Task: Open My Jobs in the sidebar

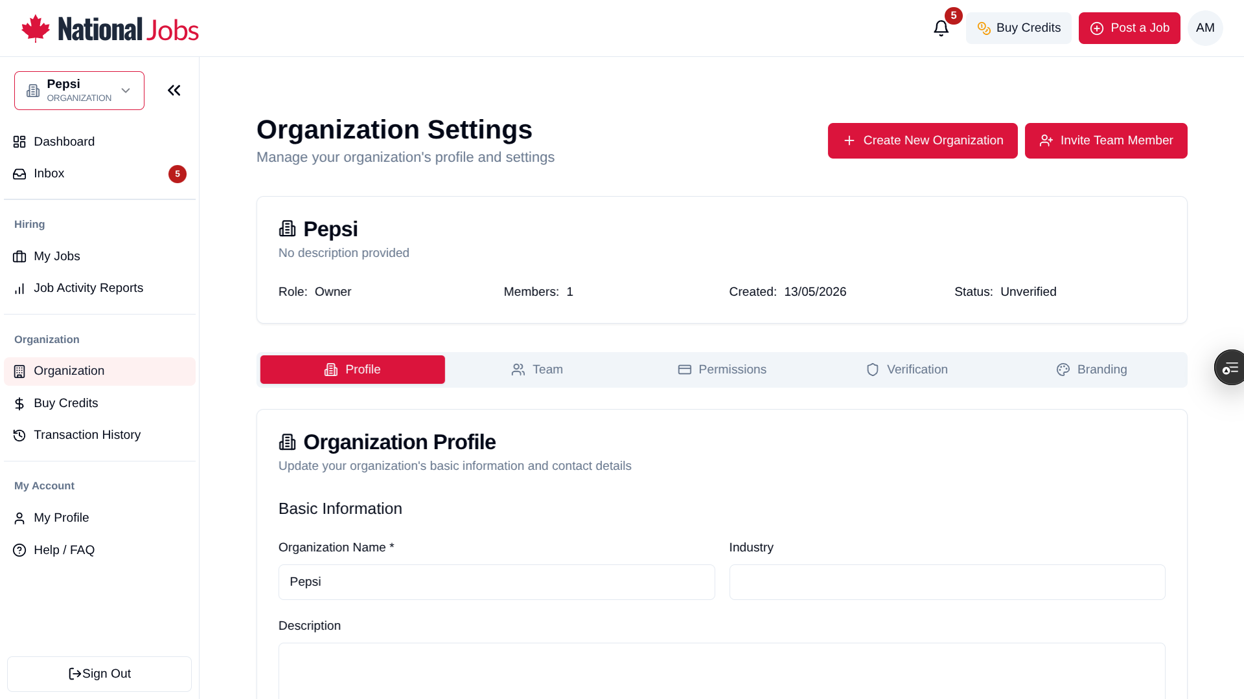Action: (100, 256)
